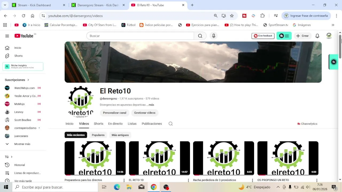Click the TubeBuddy menu icon in header
The image size is (342, 192).
[x=284, y=36]
